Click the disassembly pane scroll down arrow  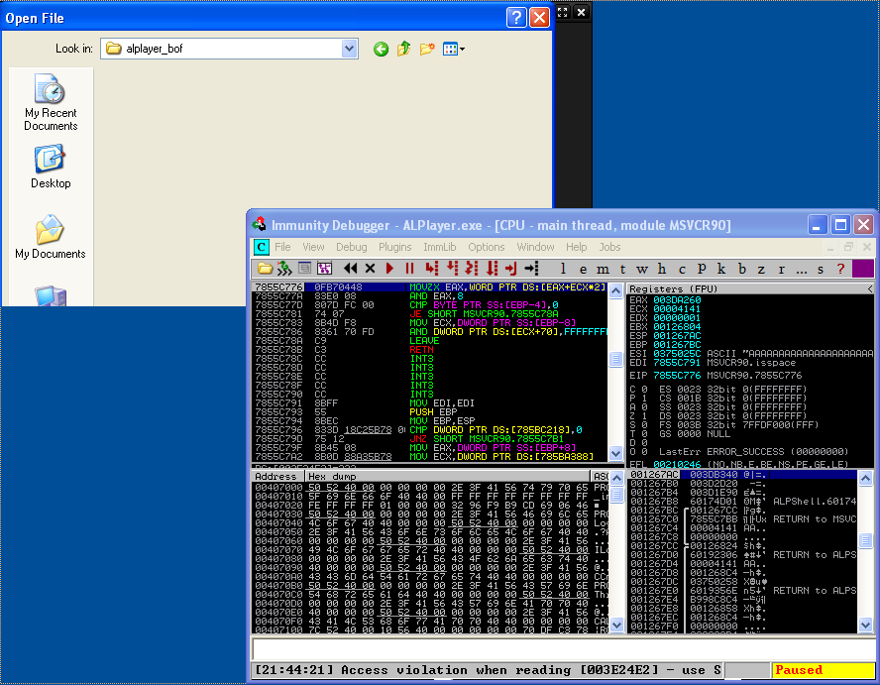(615, 453)
